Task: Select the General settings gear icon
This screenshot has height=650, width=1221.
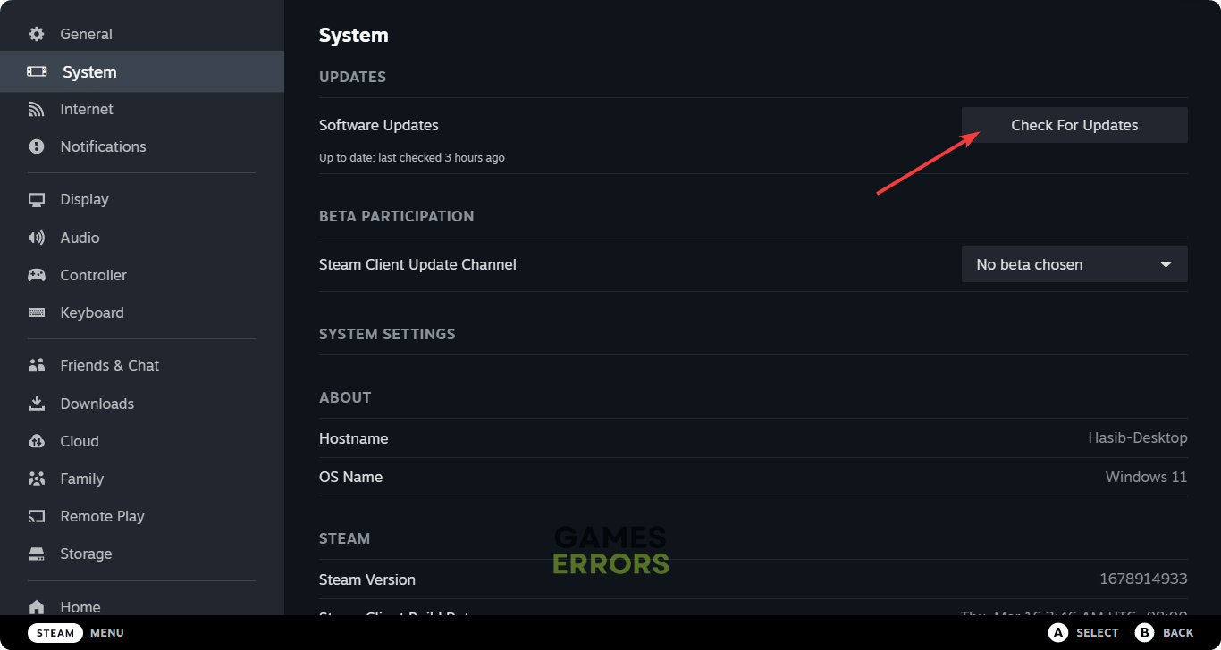Action: point(37,33)
